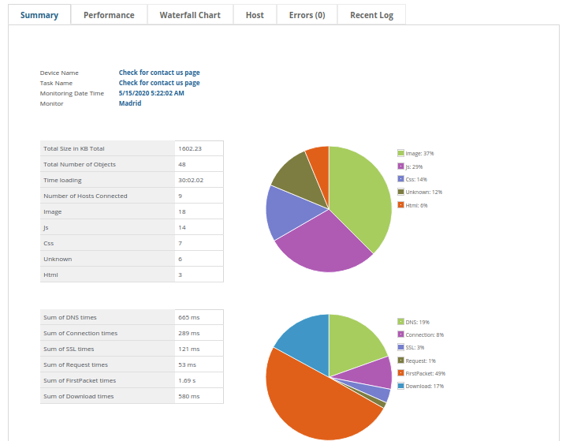Select the Host tab

point(255,15)
